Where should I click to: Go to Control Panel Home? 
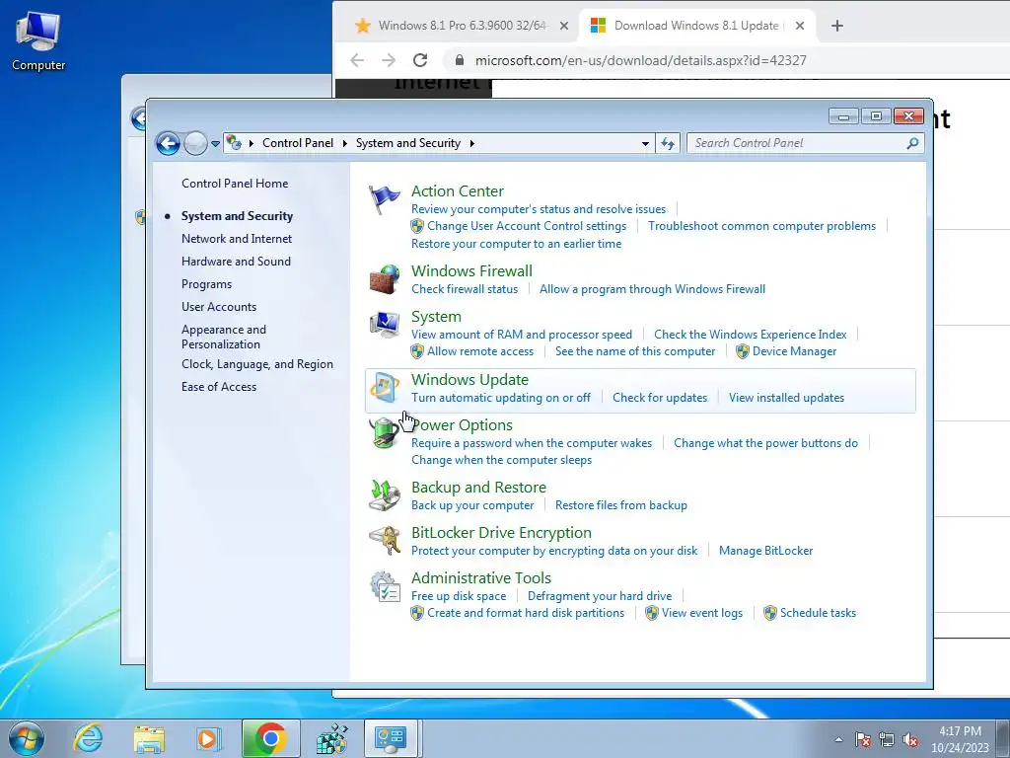pos(235,183)
